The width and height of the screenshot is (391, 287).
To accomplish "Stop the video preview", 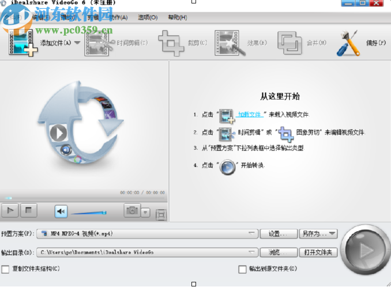I will point(28,210).
